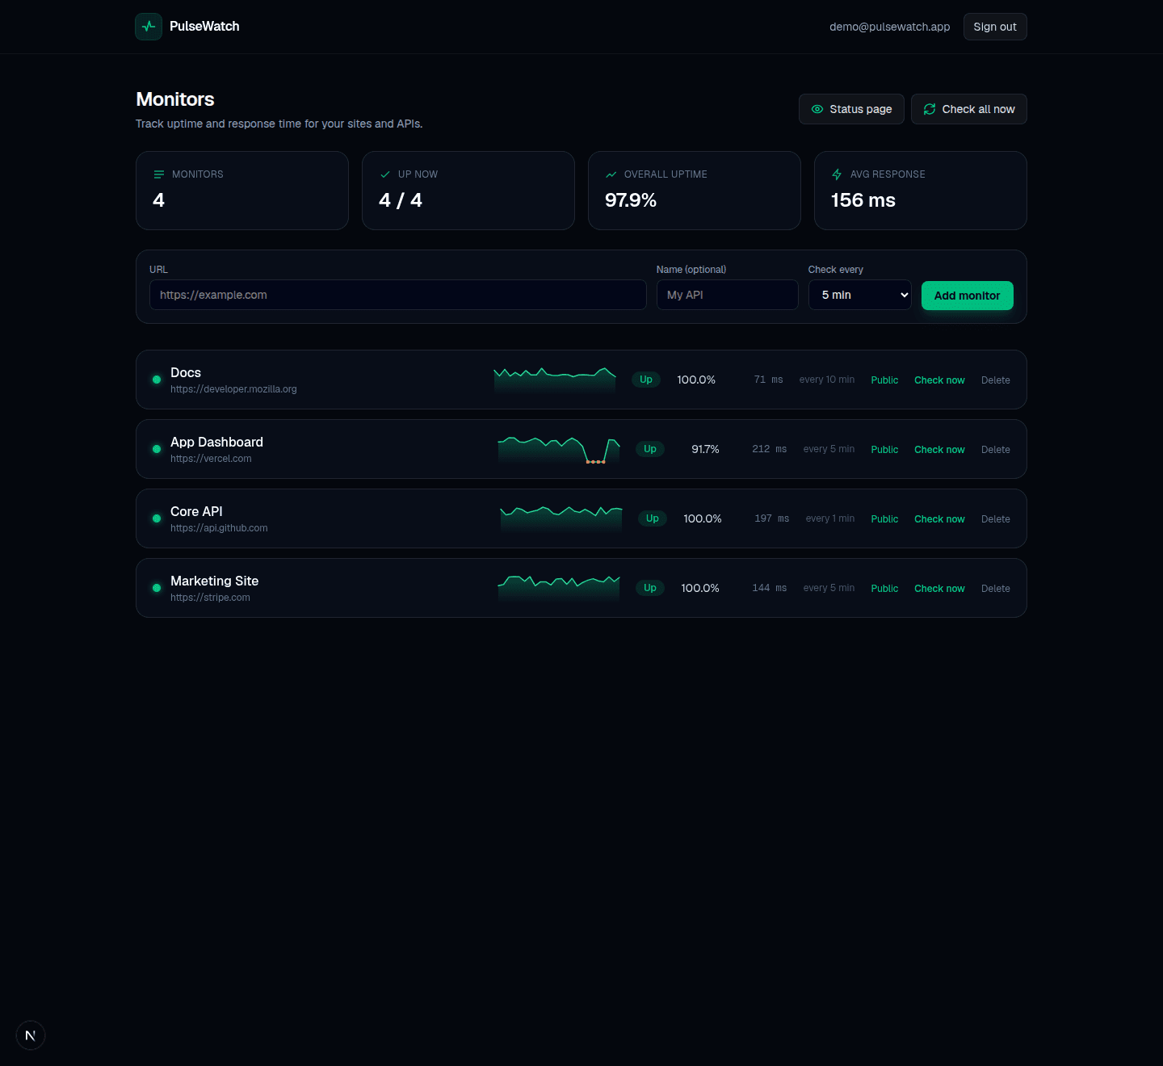Click the Add monitor button
Viewport: 1163px width, 1066px height.
pos(968,296)
